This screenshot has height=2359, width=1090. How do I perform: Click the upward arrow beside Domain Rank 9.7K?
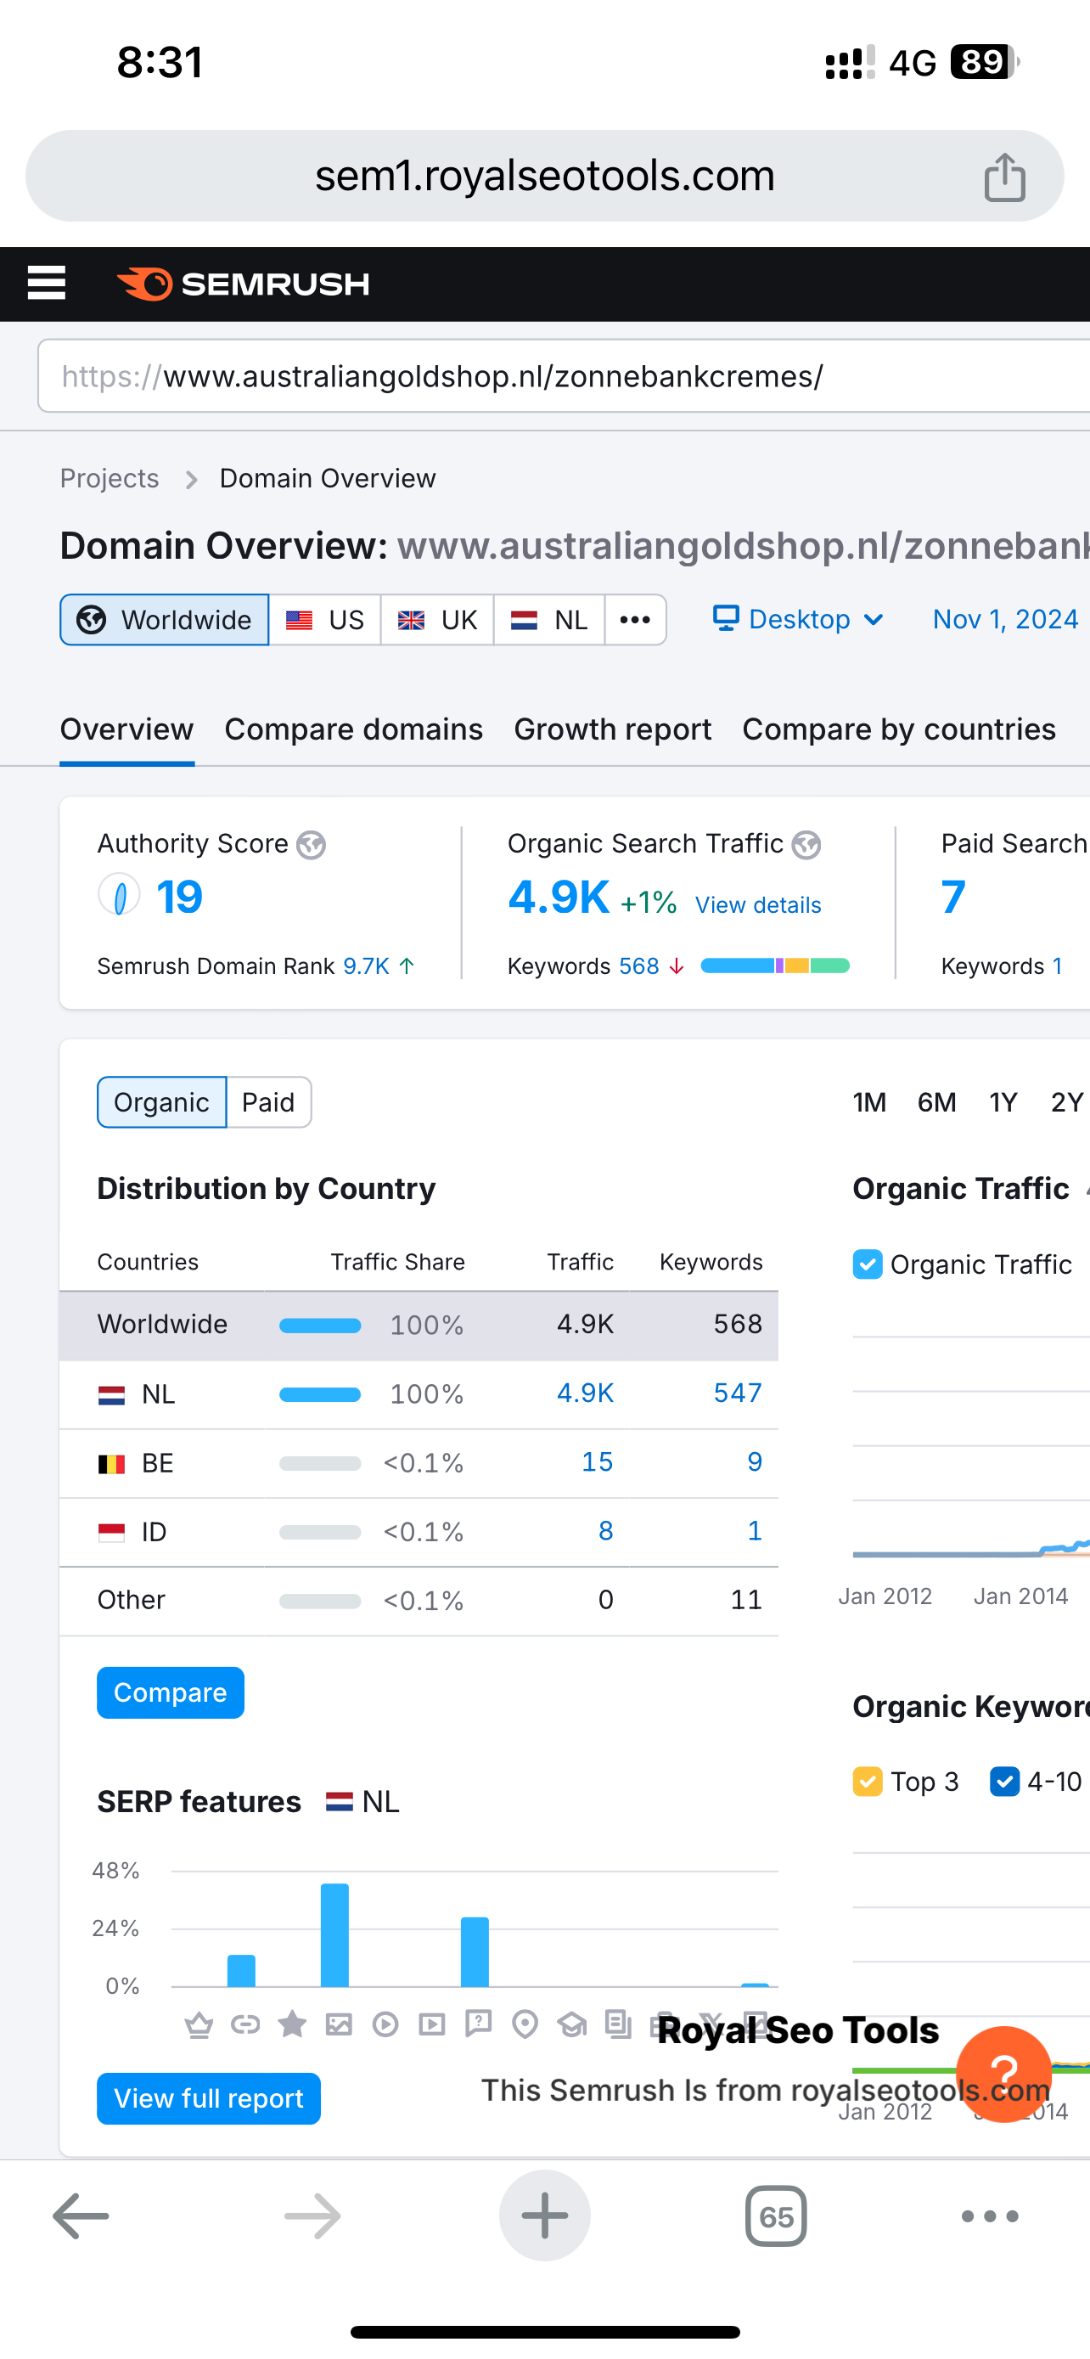[407, 966]
